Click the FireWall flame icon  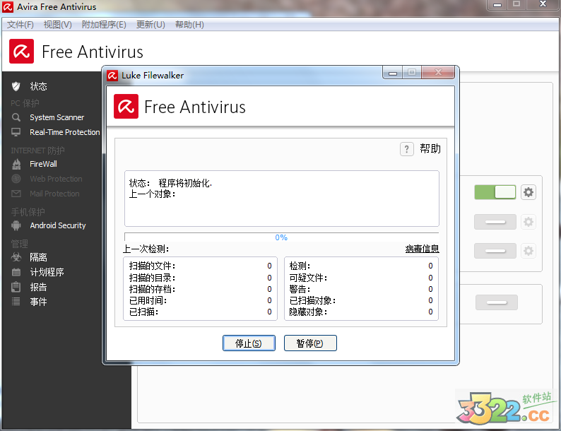(16, 164)
